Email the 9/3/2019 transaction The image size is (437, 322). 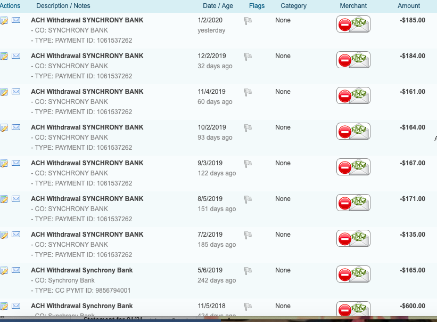coord(16,163)
